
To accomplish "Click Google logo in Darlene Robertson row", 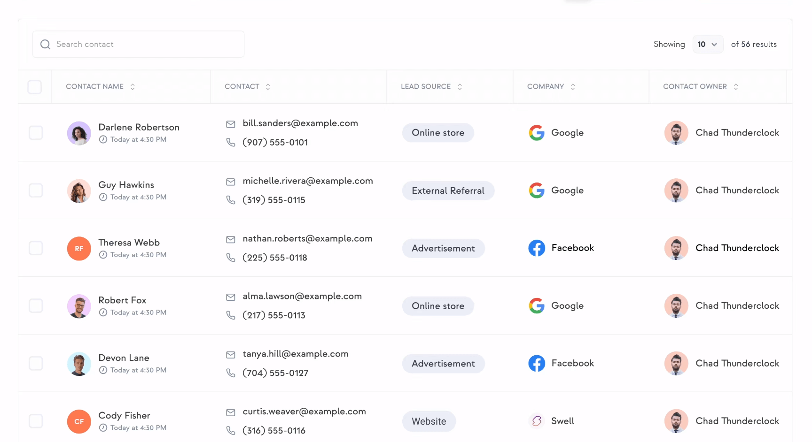I will point(537,133).
